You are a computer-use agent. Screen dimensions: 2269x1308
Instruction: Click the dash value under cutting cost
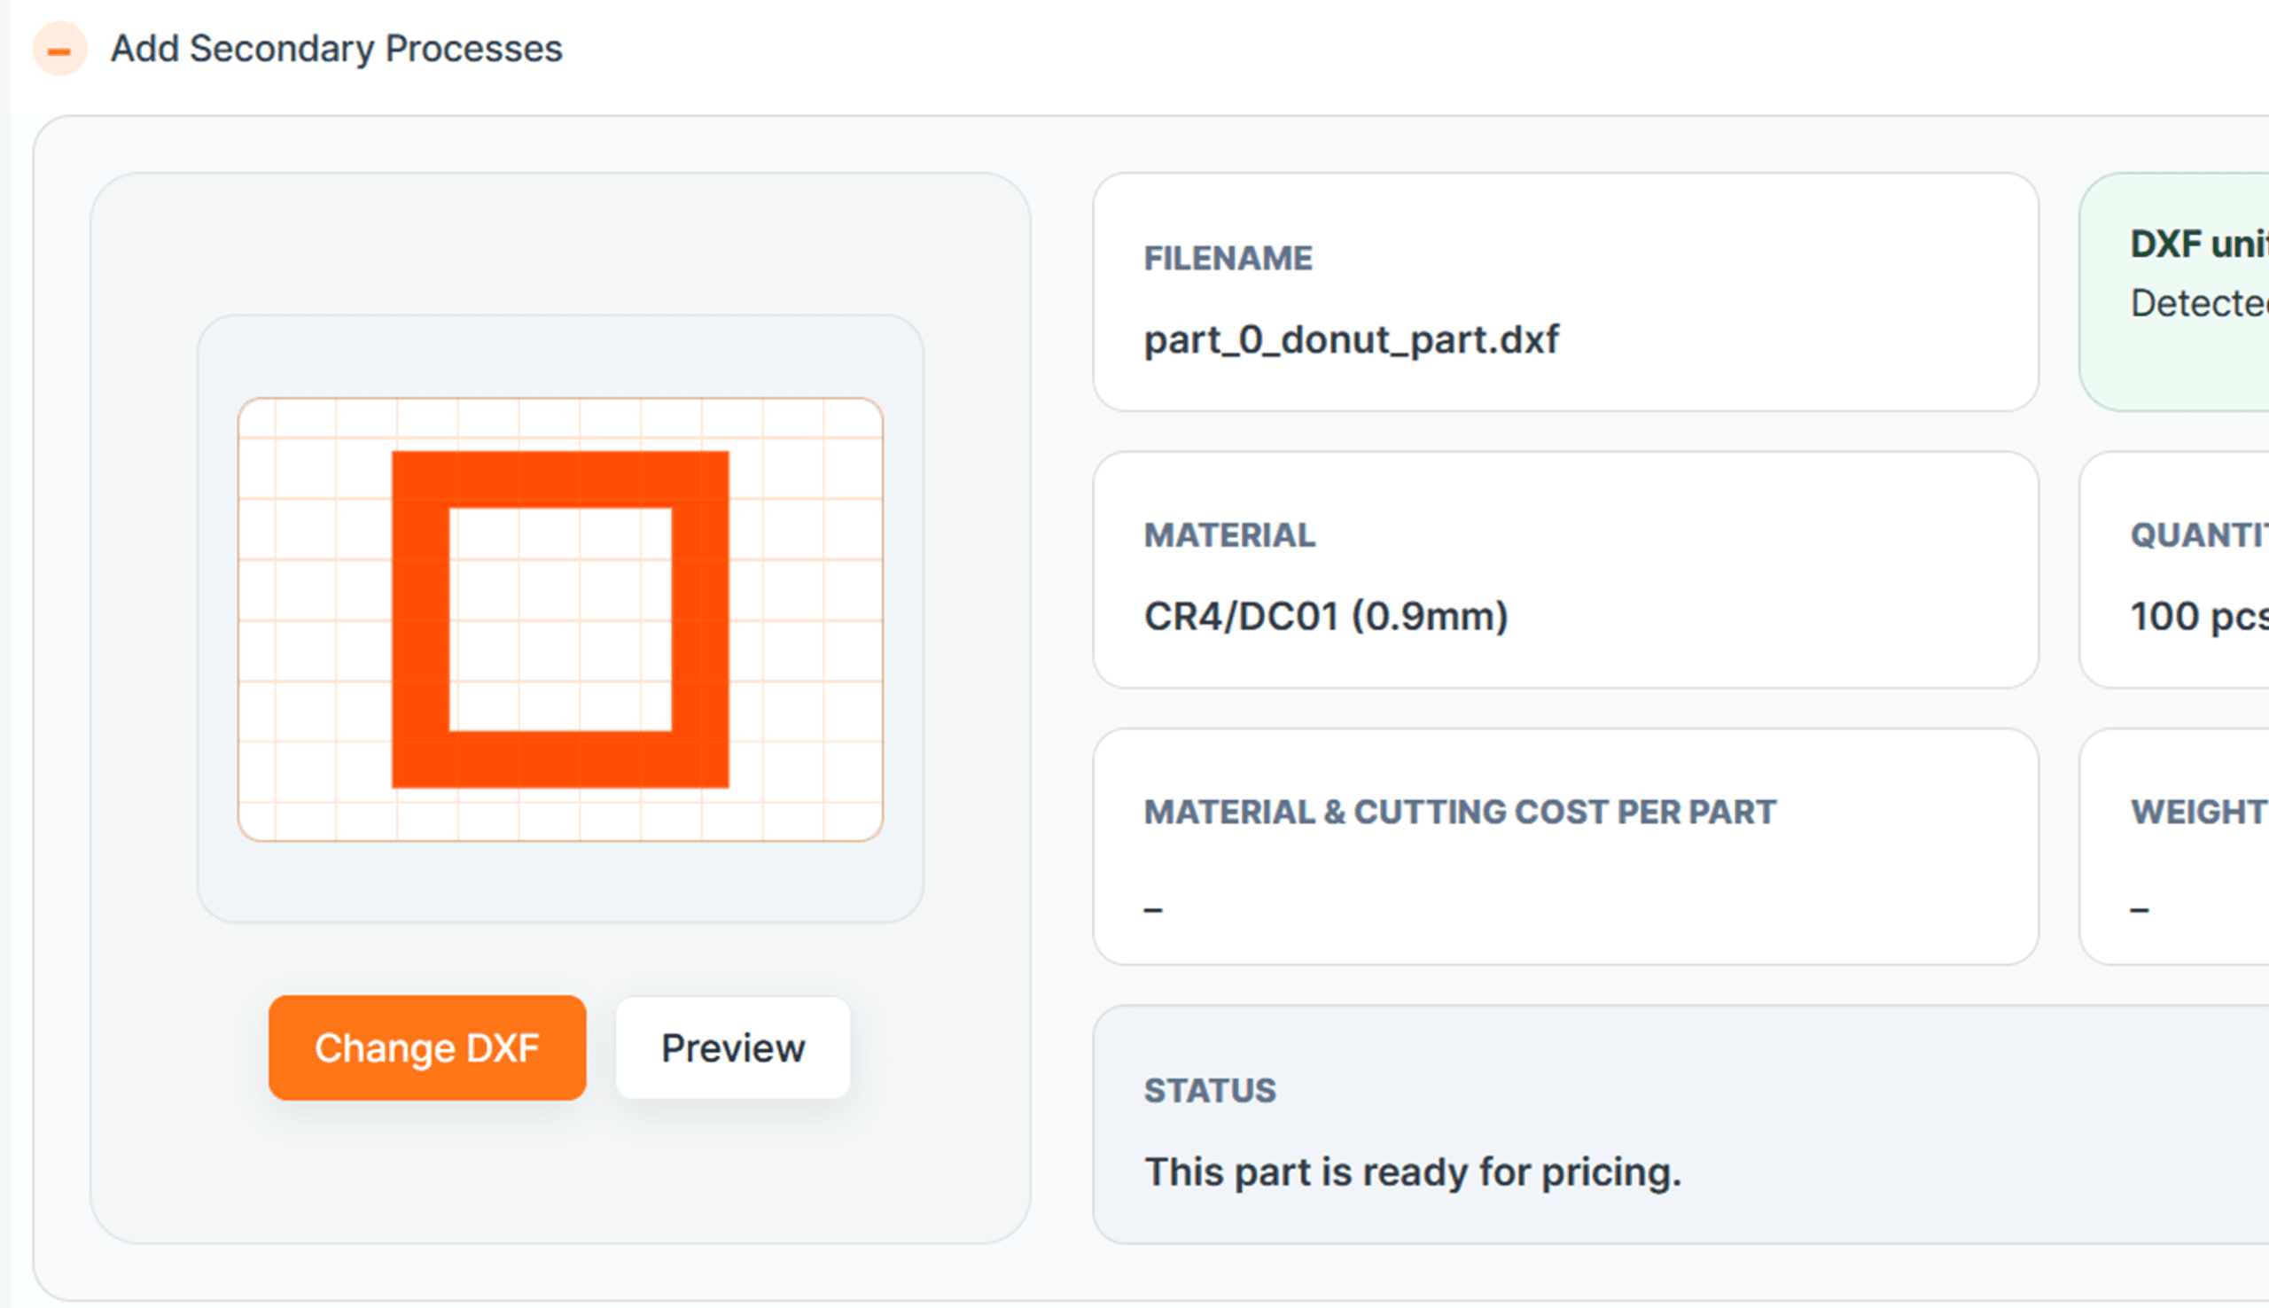coord(1153,910)
